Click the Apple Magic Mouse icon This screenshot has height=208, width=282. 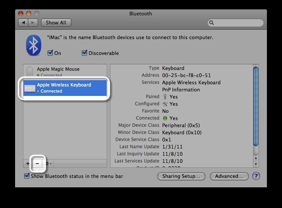pos(30,71)
